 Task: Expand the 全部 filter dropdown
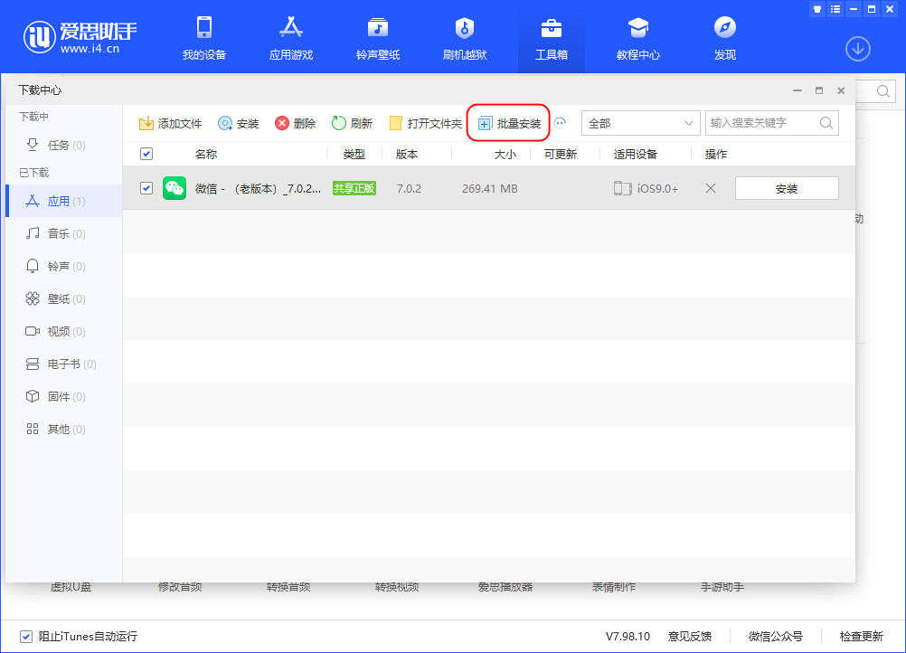click(x=640, y=123)
